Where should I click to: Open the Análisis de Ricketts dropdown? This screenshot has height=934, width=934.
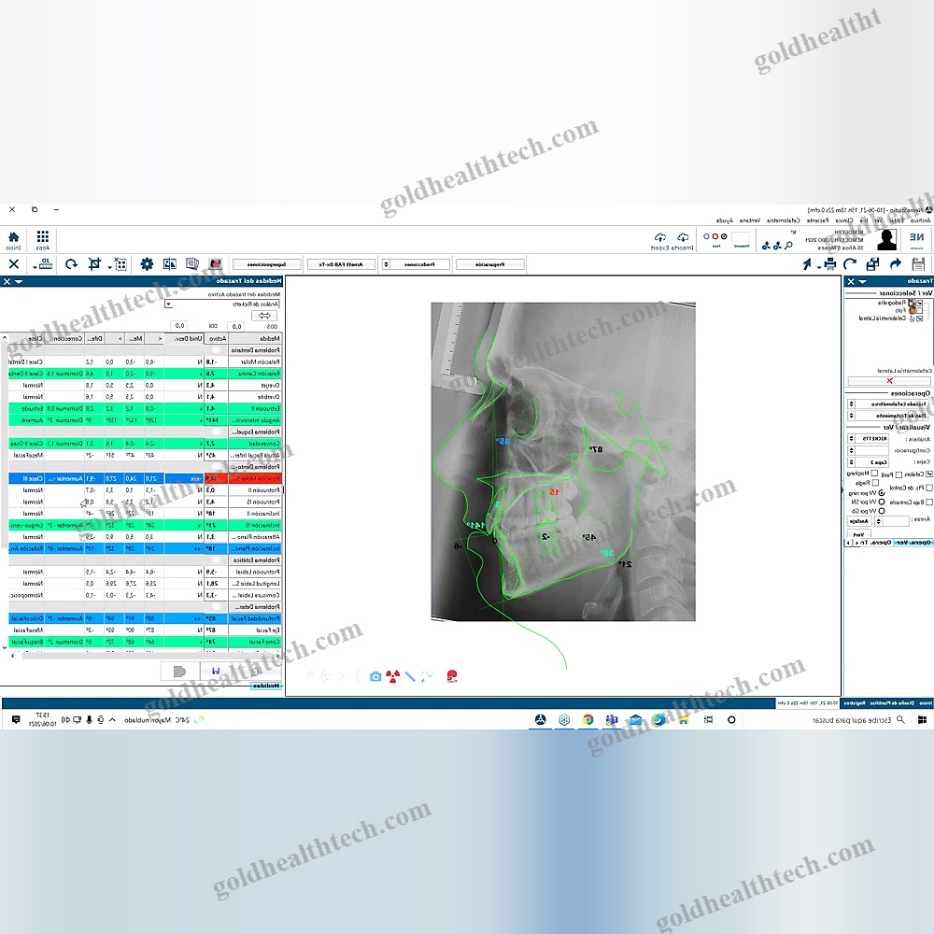pyautogui.click(x=168, y=304)
